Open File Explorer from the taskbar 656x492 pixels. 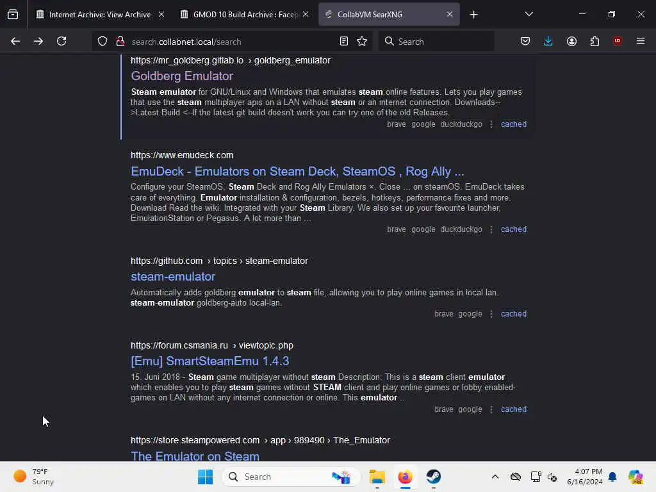[377, 477]
